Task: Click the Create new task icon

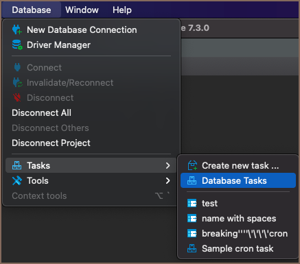Action: 192,165
